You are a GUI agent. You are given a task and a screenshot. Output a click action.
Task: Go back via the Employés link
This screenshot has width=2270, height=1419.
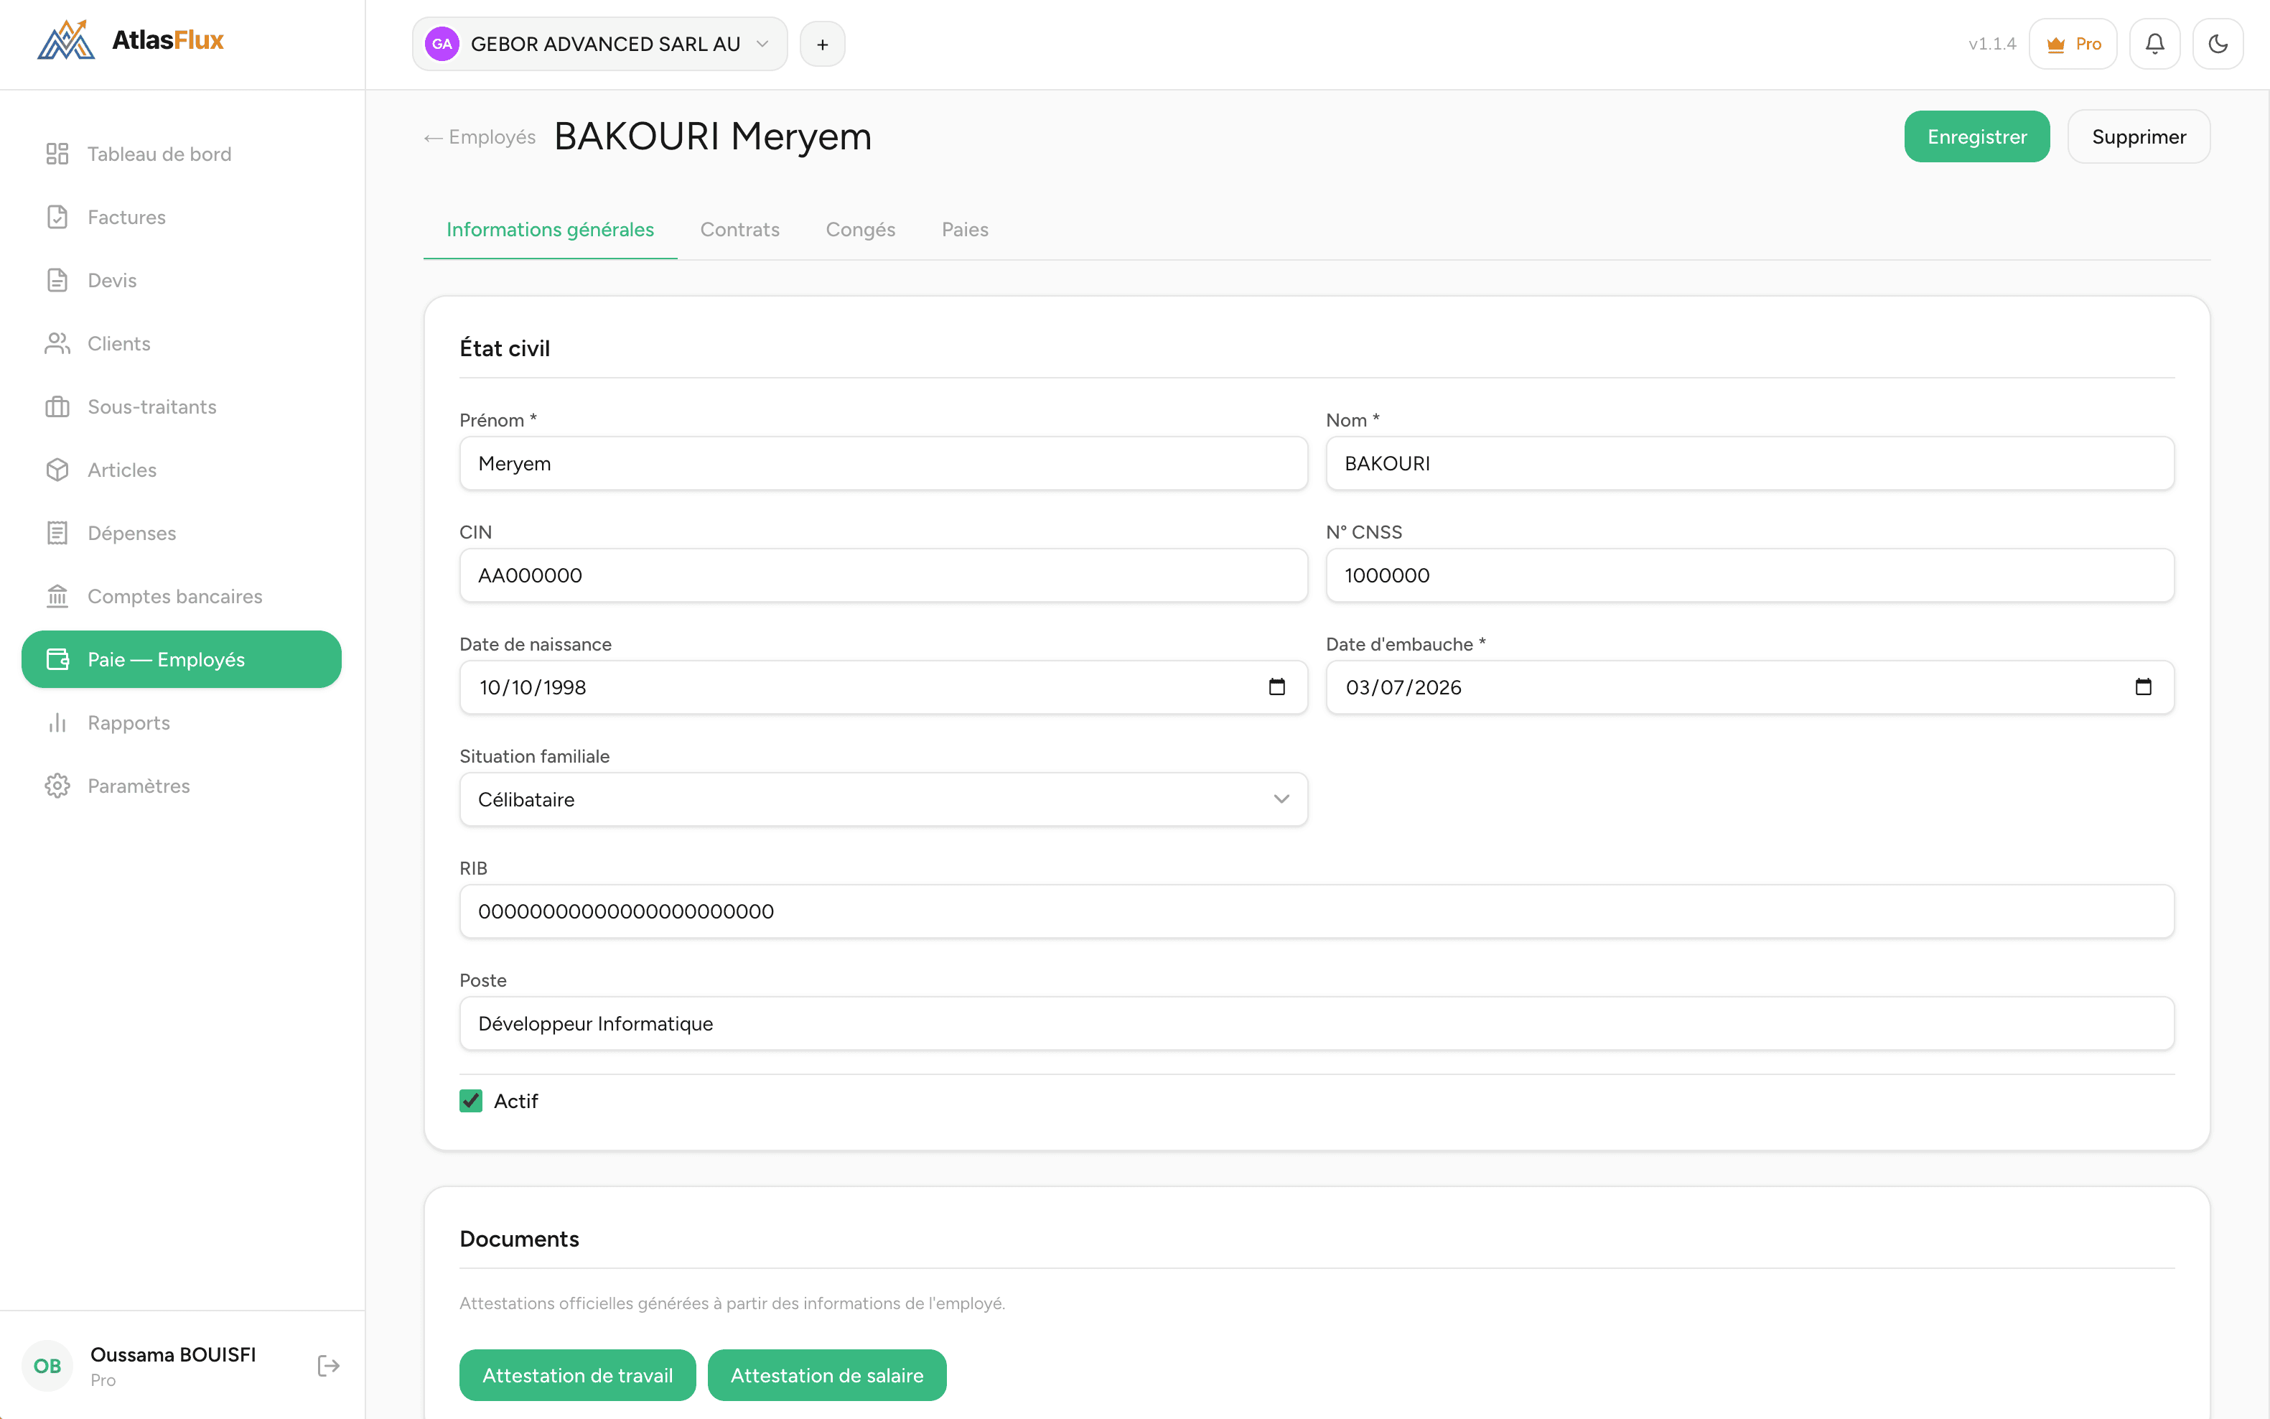pos(480,137)
